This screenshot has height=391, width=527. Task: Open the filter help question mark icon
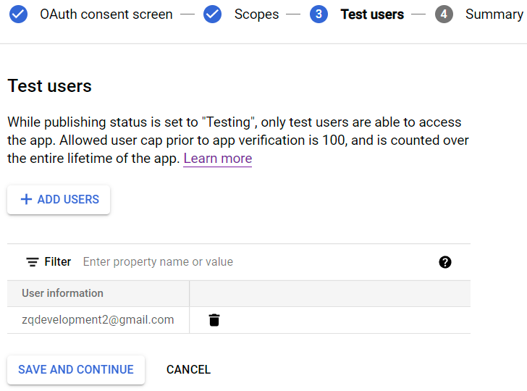coord(445,262)
